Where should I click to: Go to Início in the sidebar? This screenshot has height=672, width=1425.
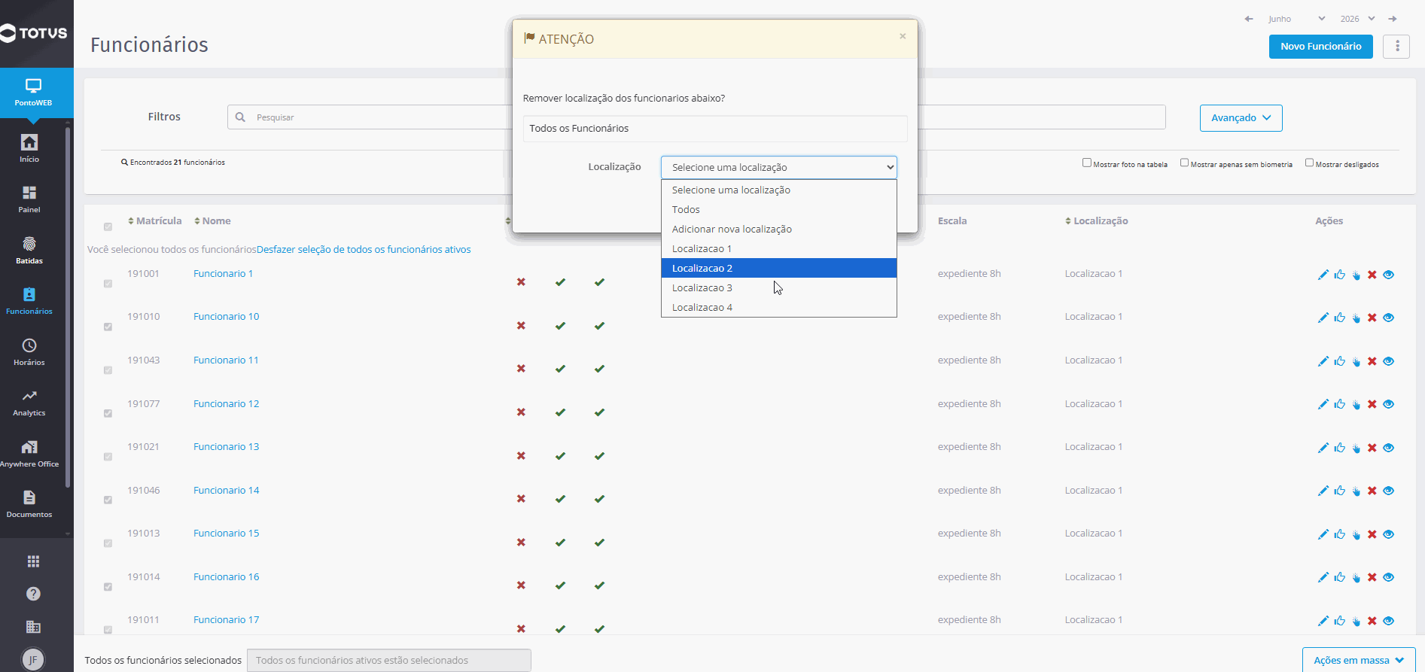29,148
